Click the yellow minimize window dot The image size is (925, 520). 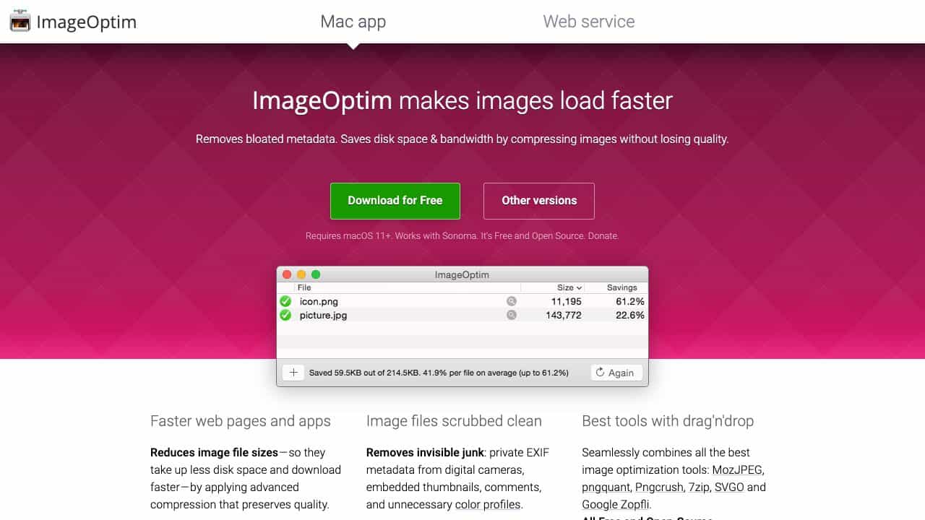coord(301,274)
